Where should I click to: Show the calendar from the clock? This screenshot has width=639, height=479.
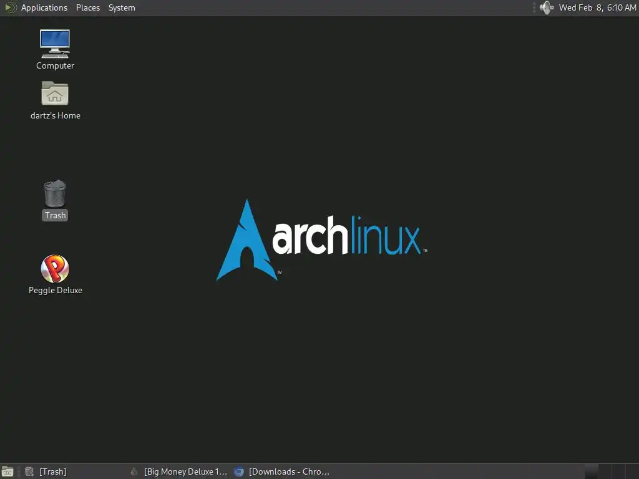(597, 7)
